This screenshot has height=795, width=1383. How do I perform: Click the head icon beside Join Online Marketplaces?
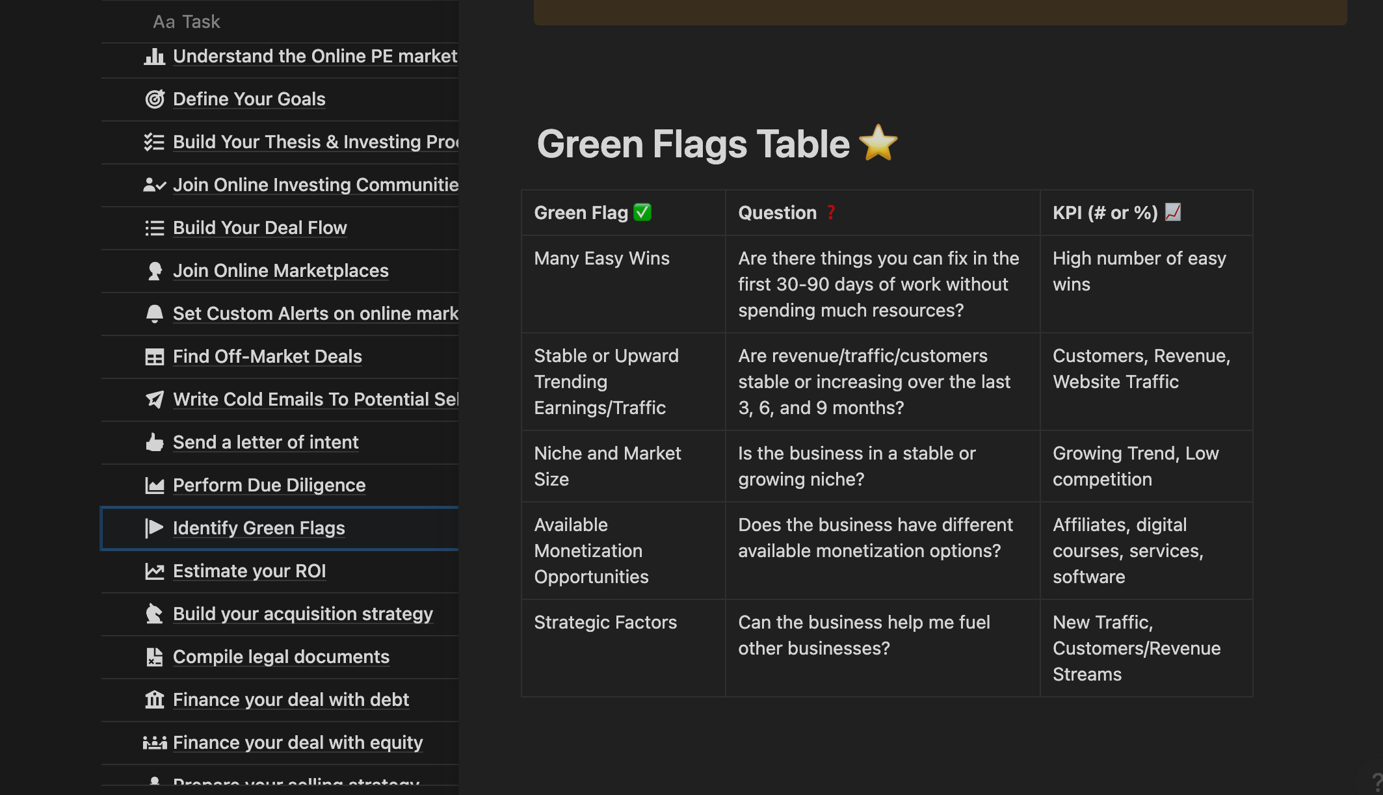[x=154, y=270]
